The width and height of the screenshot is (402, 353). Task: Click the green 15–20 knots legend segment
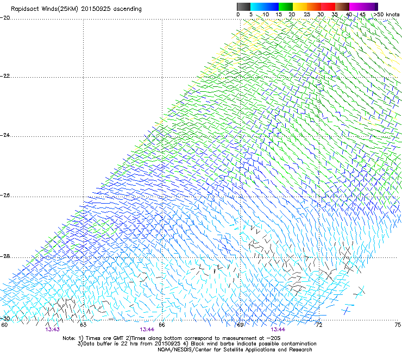286,7
